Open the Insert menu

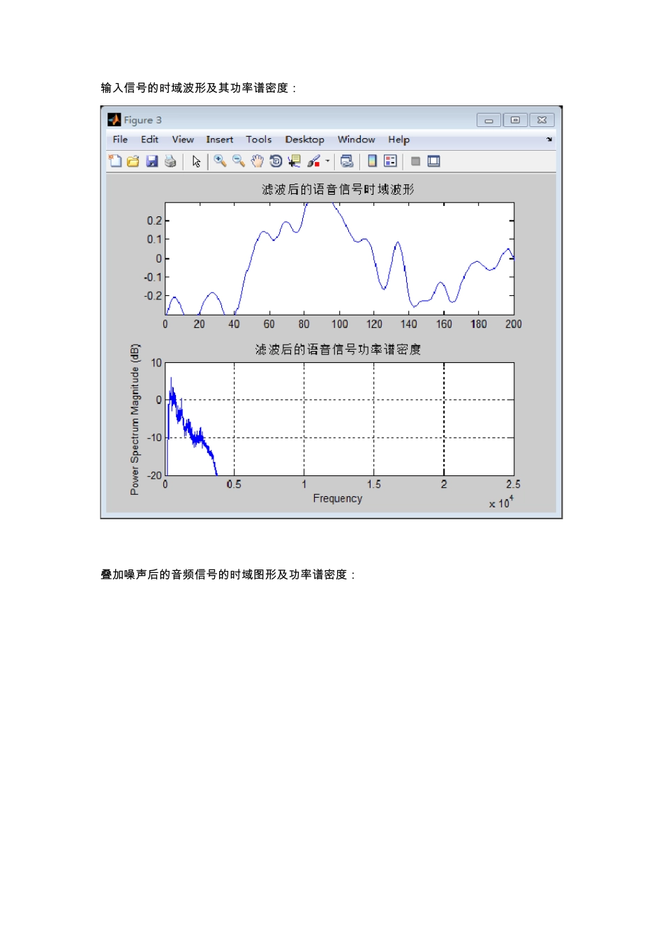pos(219,140)
